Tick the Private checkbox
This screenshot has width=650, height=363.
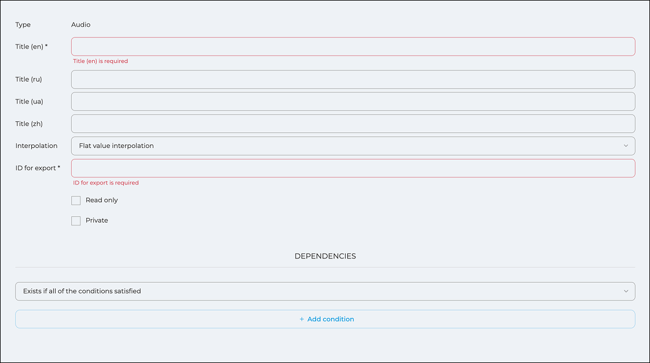tap(76, 221)
